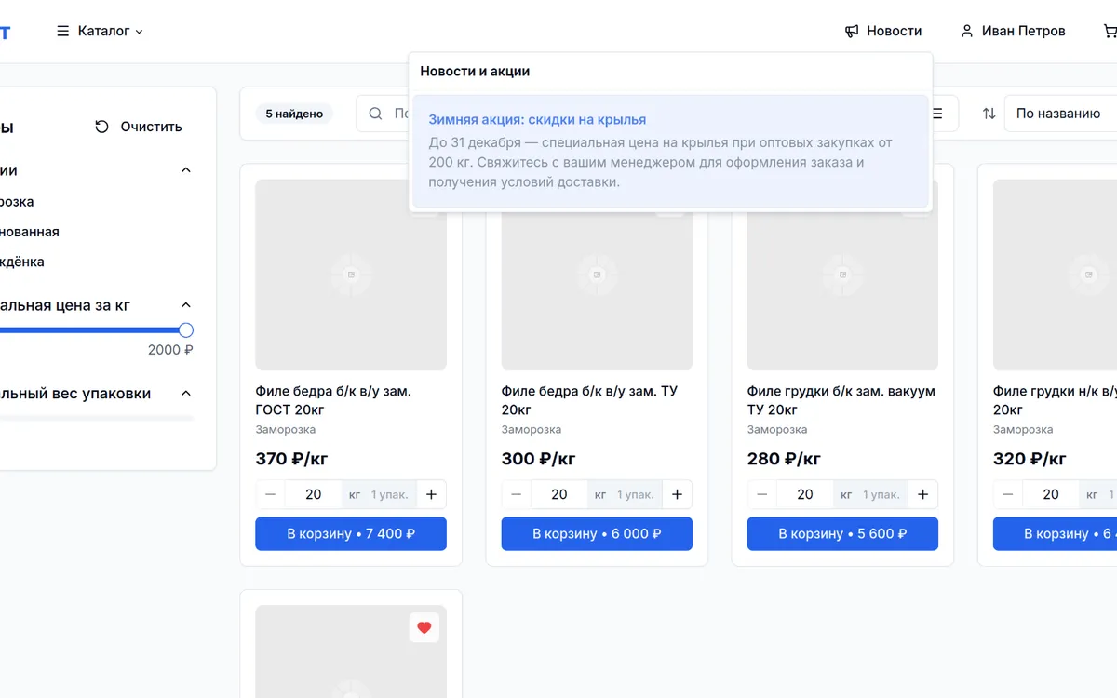
Task: Open the Иван Петров account menu
Action: (x=1013, y=31)
